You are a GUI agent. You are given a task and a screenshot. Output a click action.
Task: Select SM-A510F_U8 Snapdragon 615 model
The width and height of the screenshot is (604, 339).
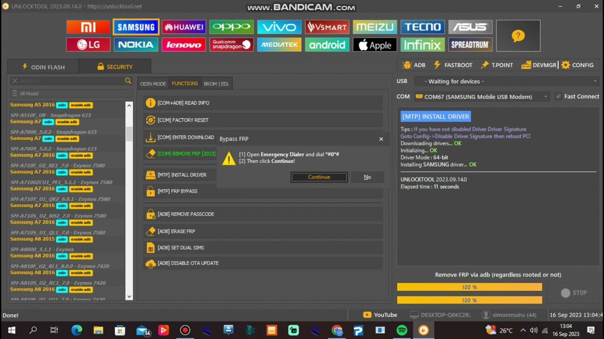50,115
